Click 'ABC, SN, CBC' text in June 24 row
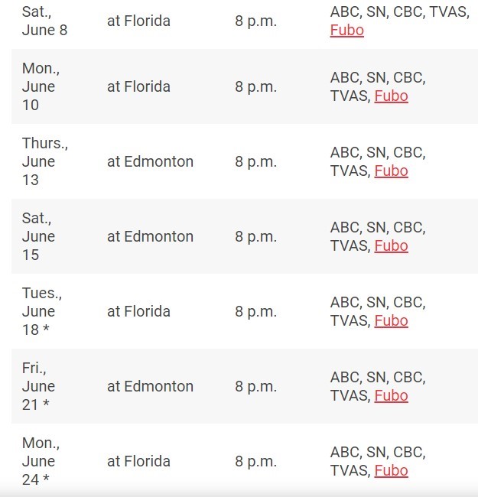This screenshot has width=478, height=497. 378,453
